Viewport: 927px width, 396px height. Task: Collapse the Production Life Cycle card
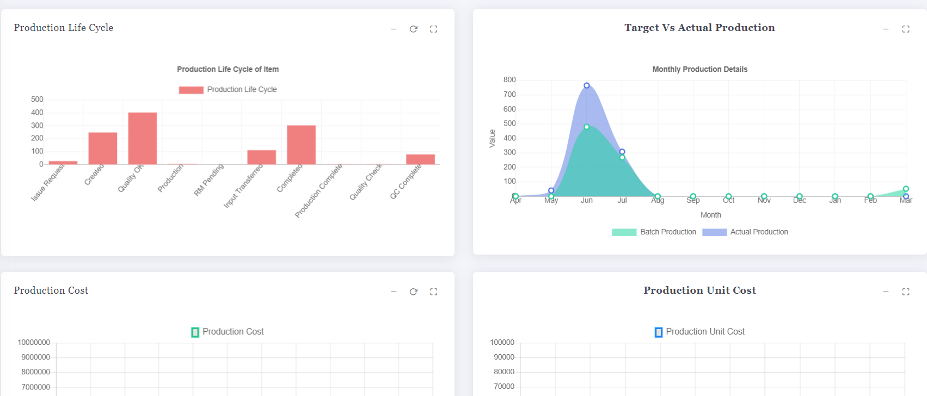click(x=394, y=29)
